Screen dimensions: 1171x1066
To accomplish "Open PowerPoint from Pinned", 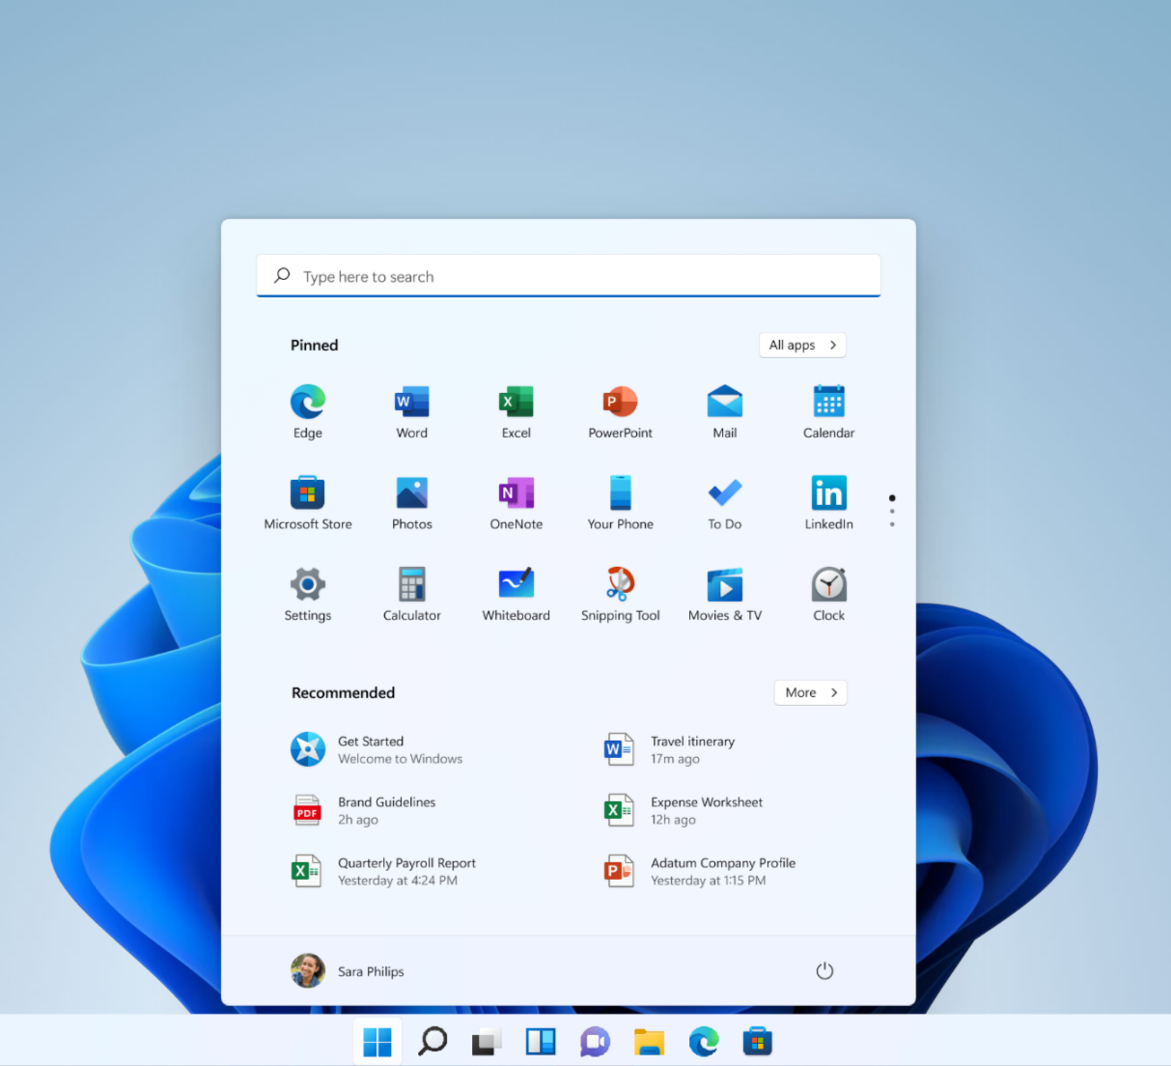I will (620, 410).
